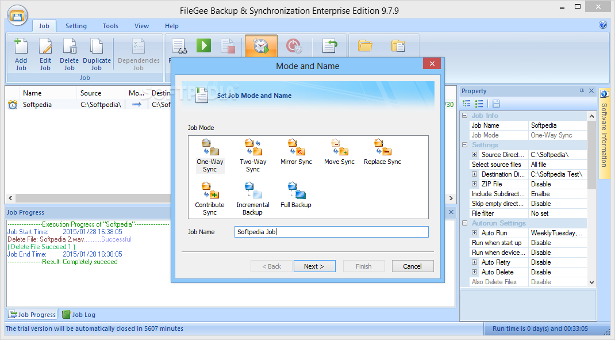The height and width of the screenshot is (340, 615).
Task: Close the Mode and Name dialog
Action: [432, 64]
